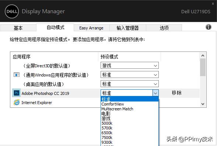Choose 游戏 in the open dropdown list
217x146 pixels.
click(x=130, y=118)
